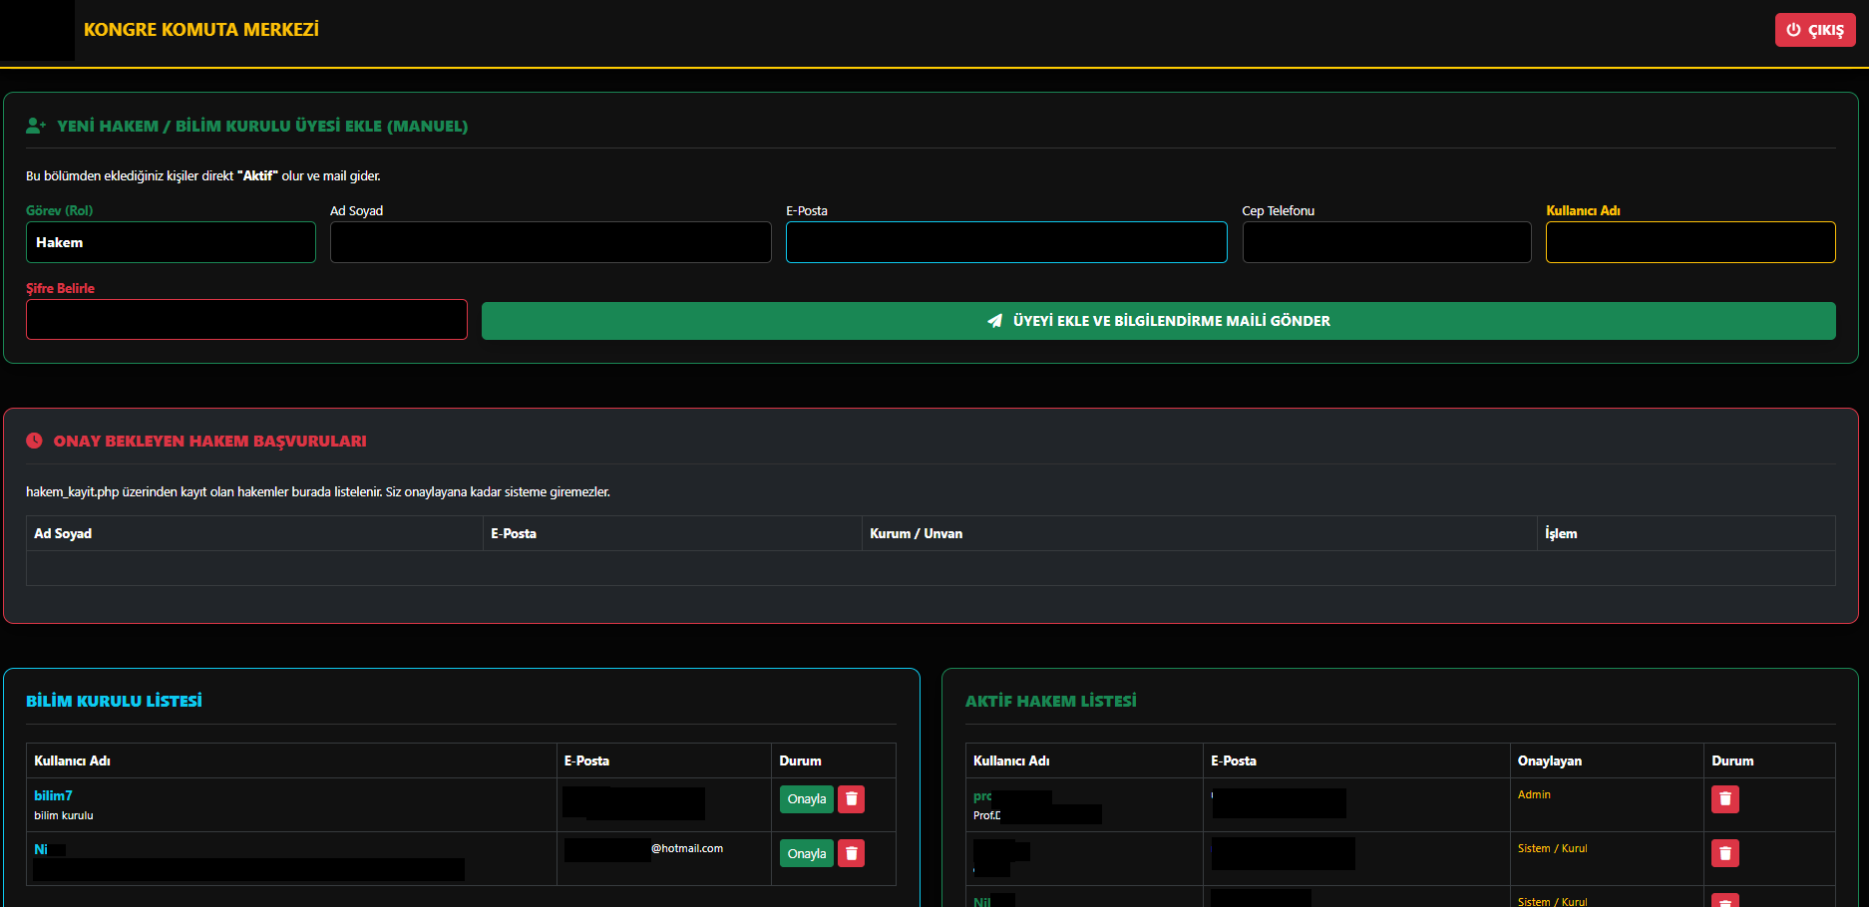This screenshot has height=907, width=1869.
Task: Log out using the ÇIKIŞ button
Action: (1814, 30)
